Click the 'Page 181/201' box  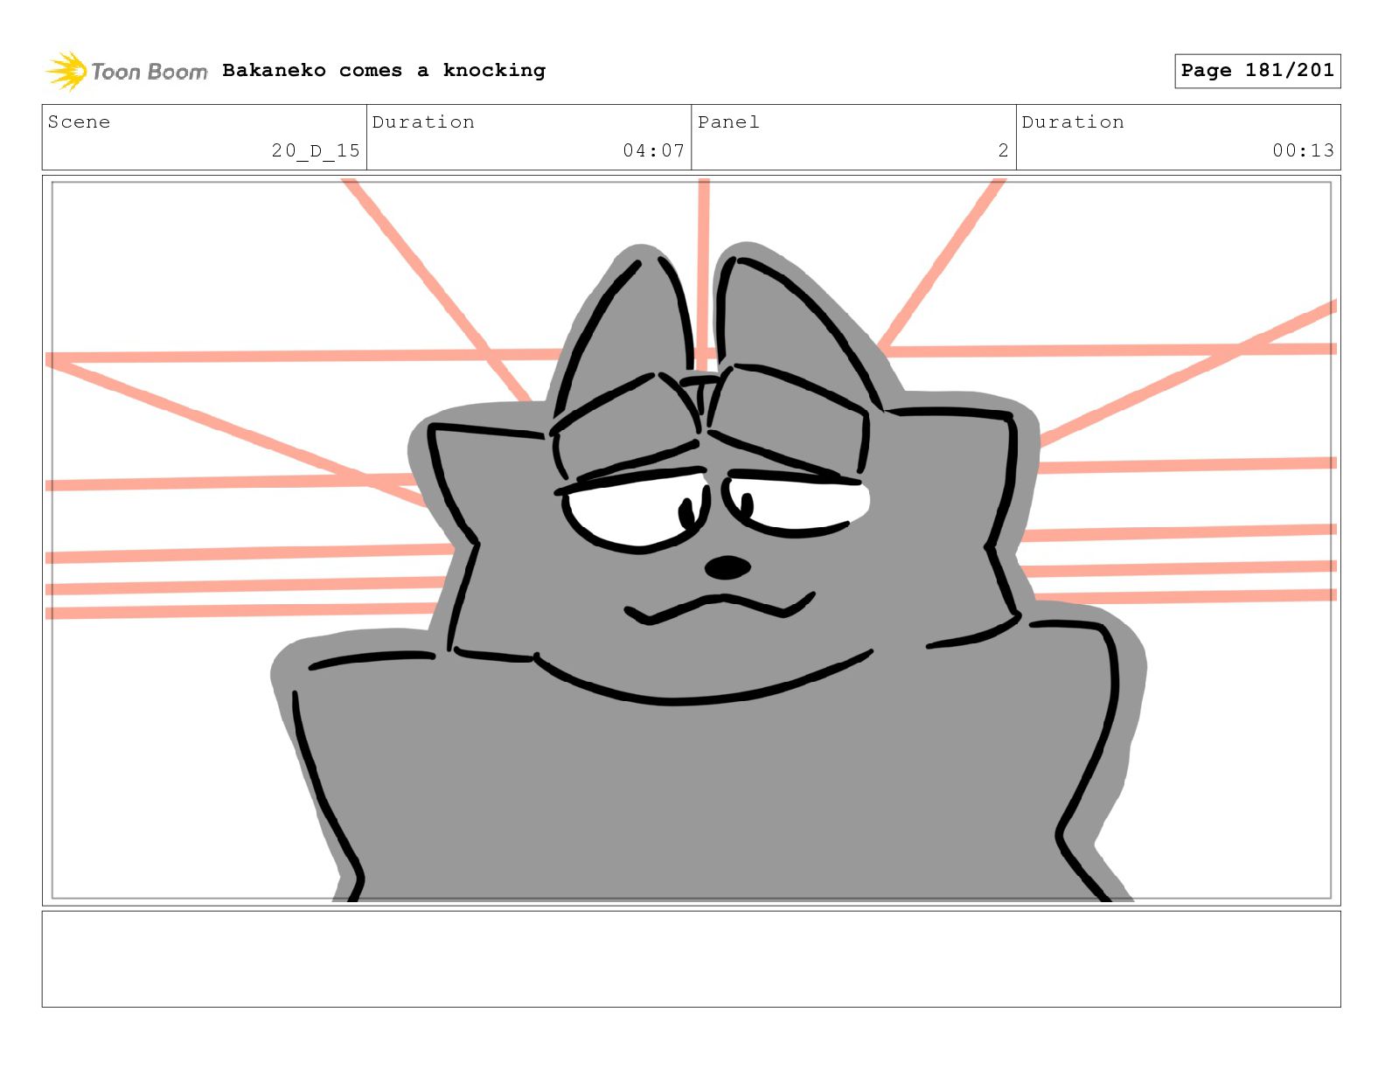click(x=1257, y=71)
